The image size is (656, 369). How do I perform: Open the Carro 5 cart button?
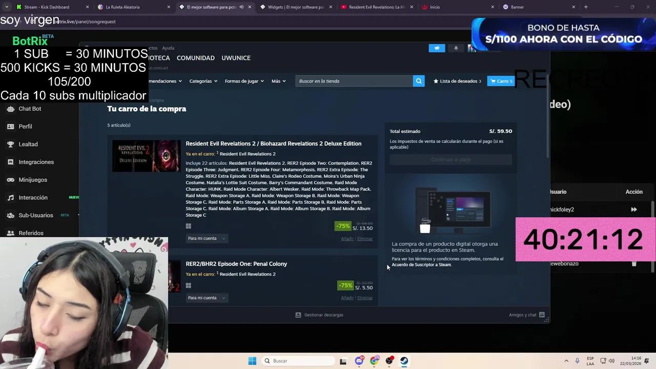point(501,81)
